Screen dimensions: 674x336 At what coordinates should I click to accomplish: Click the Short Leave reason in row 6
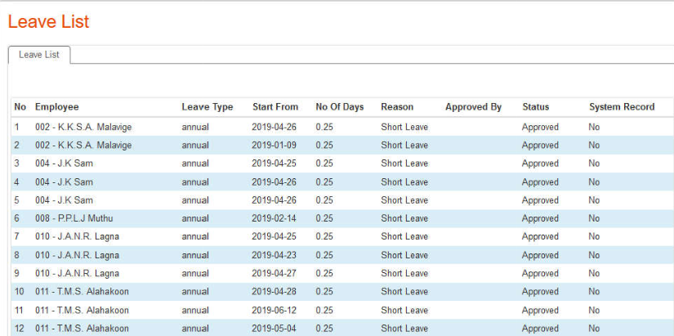click(x=404, y=218)
